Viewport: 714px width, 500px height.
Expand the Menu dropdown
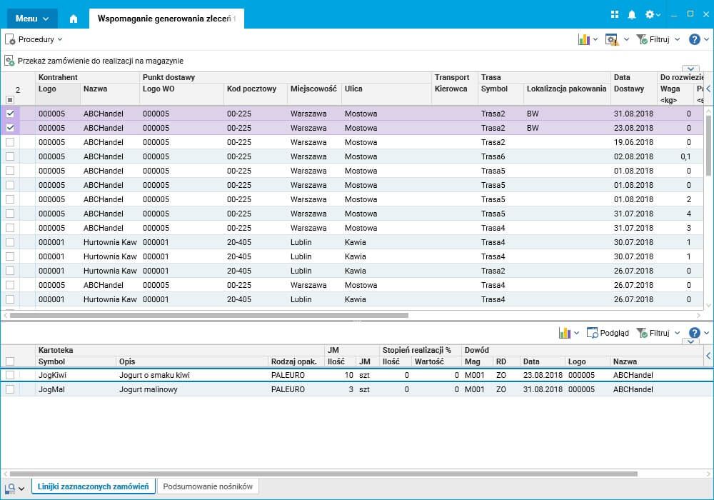click(32, 19)
